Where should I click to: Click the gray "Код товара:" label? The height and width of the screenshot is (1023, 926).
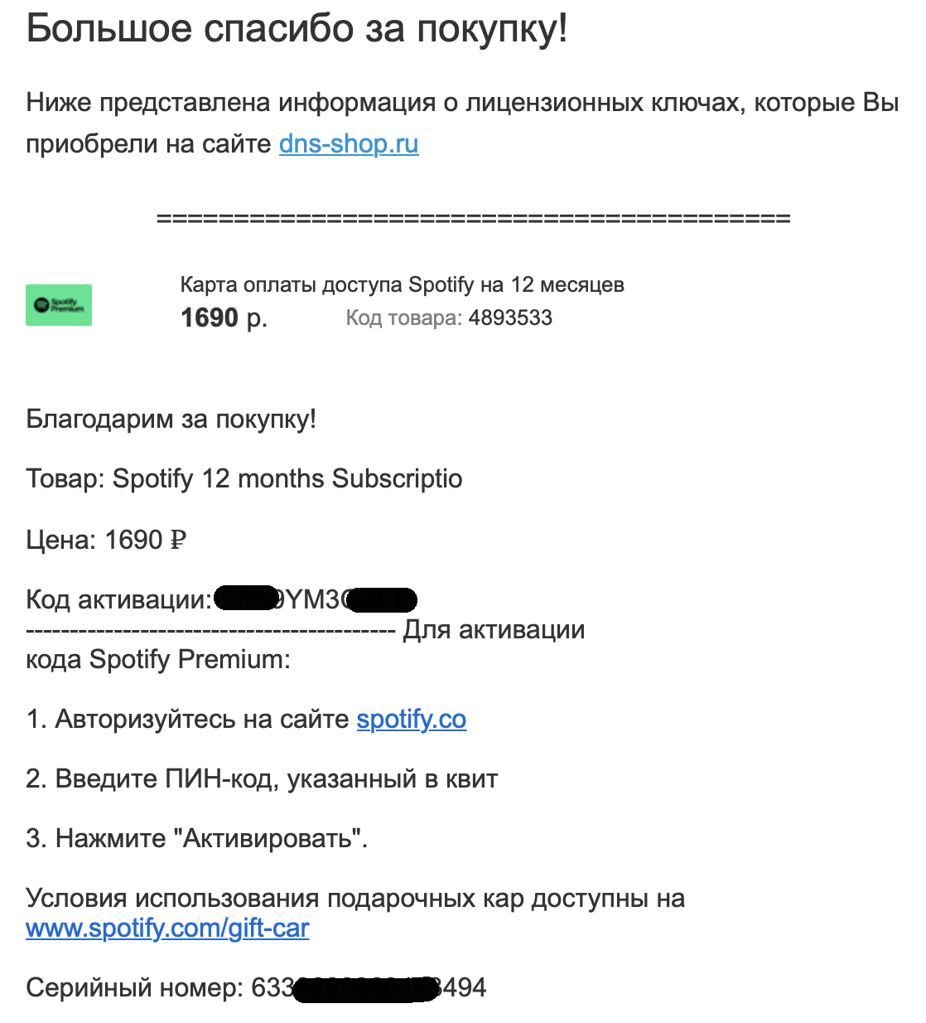[403, 318]
